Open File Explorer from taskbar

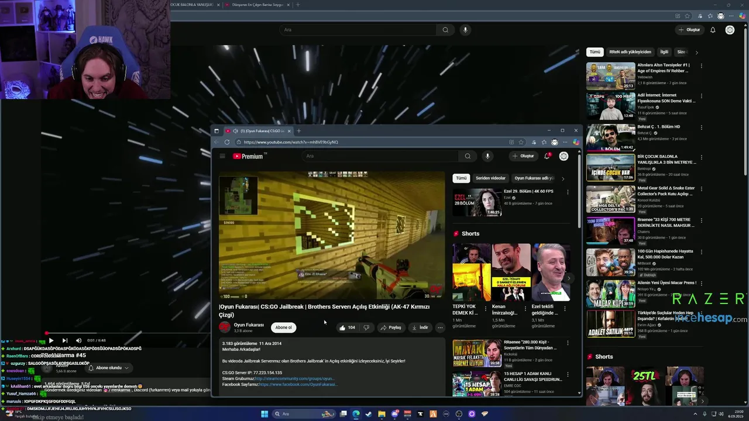382,414
